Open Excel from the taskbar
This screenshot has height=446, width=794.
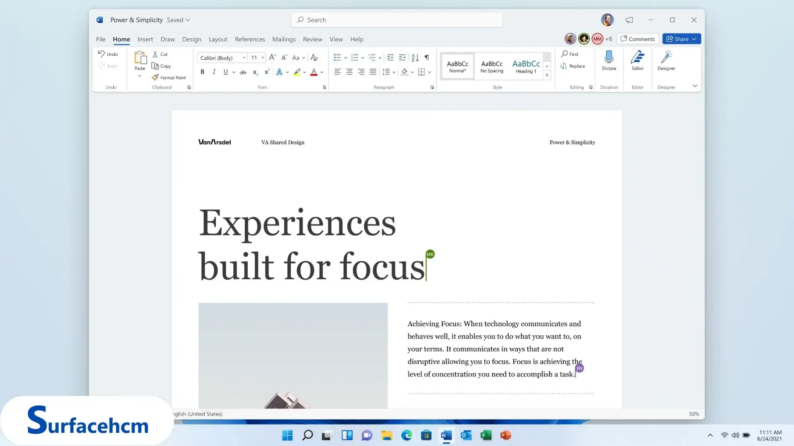pos(486,435)
